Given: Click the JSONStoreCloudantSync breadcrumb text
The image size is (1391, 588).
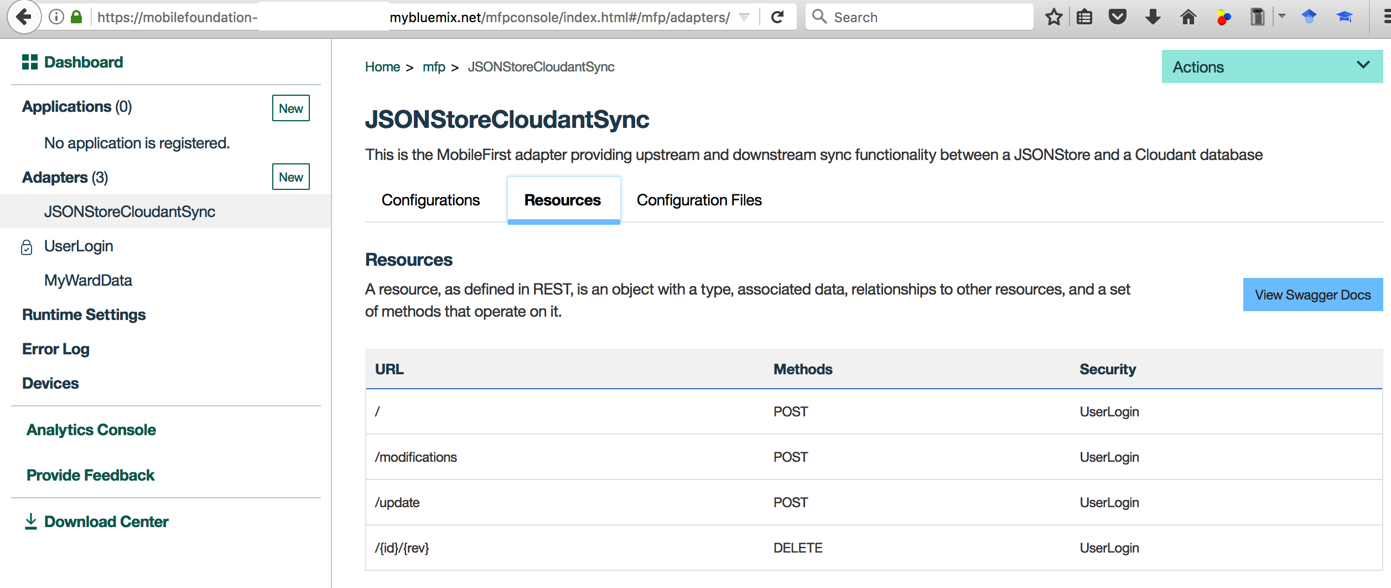Looking at the screenshot, I should [541, 67].
